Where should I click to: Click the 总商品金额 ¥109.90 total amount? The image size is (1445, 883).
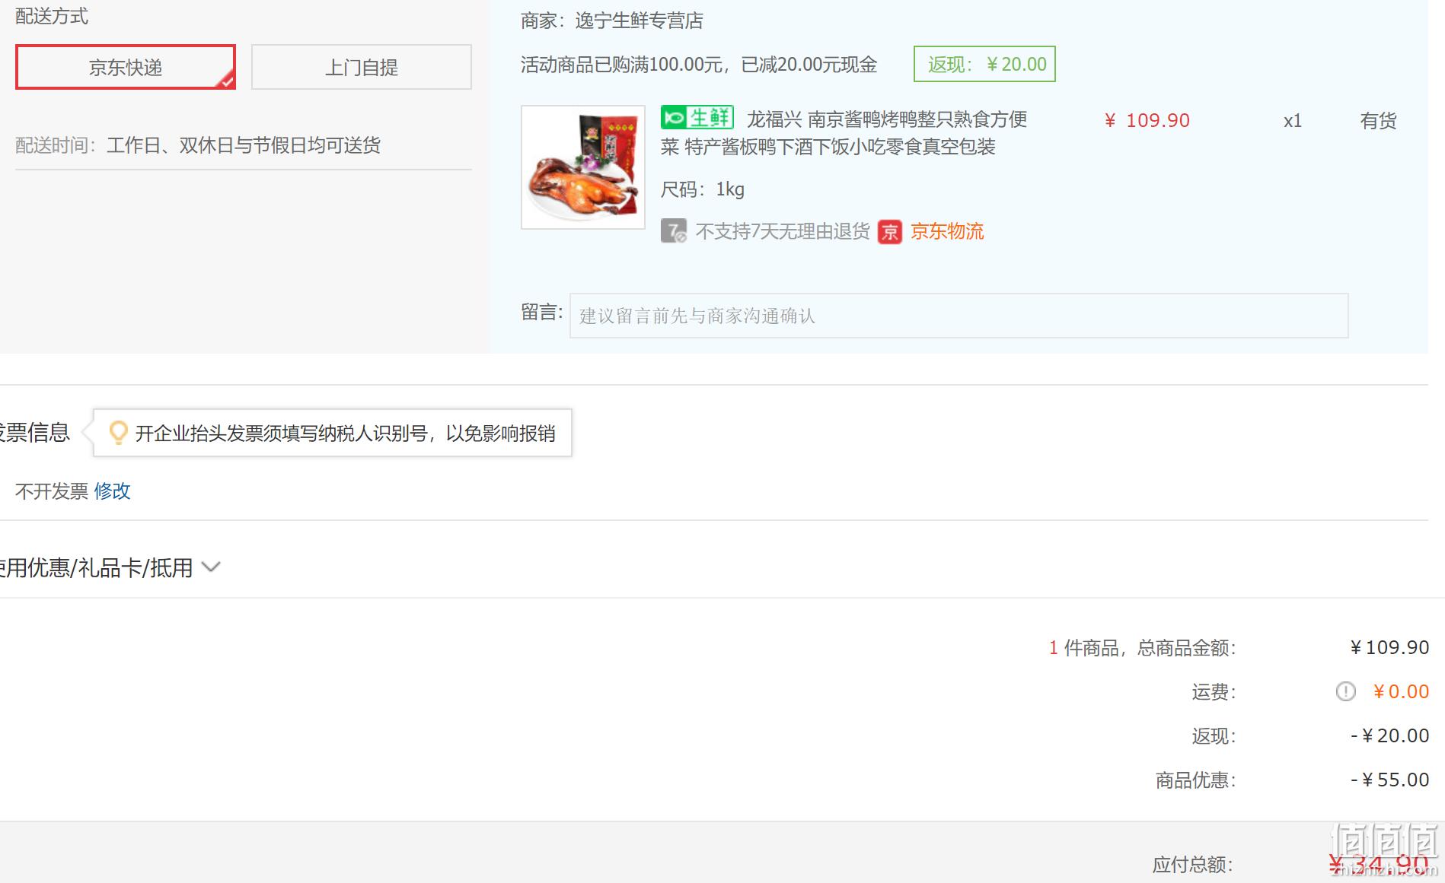click(x=1390, y=647)
